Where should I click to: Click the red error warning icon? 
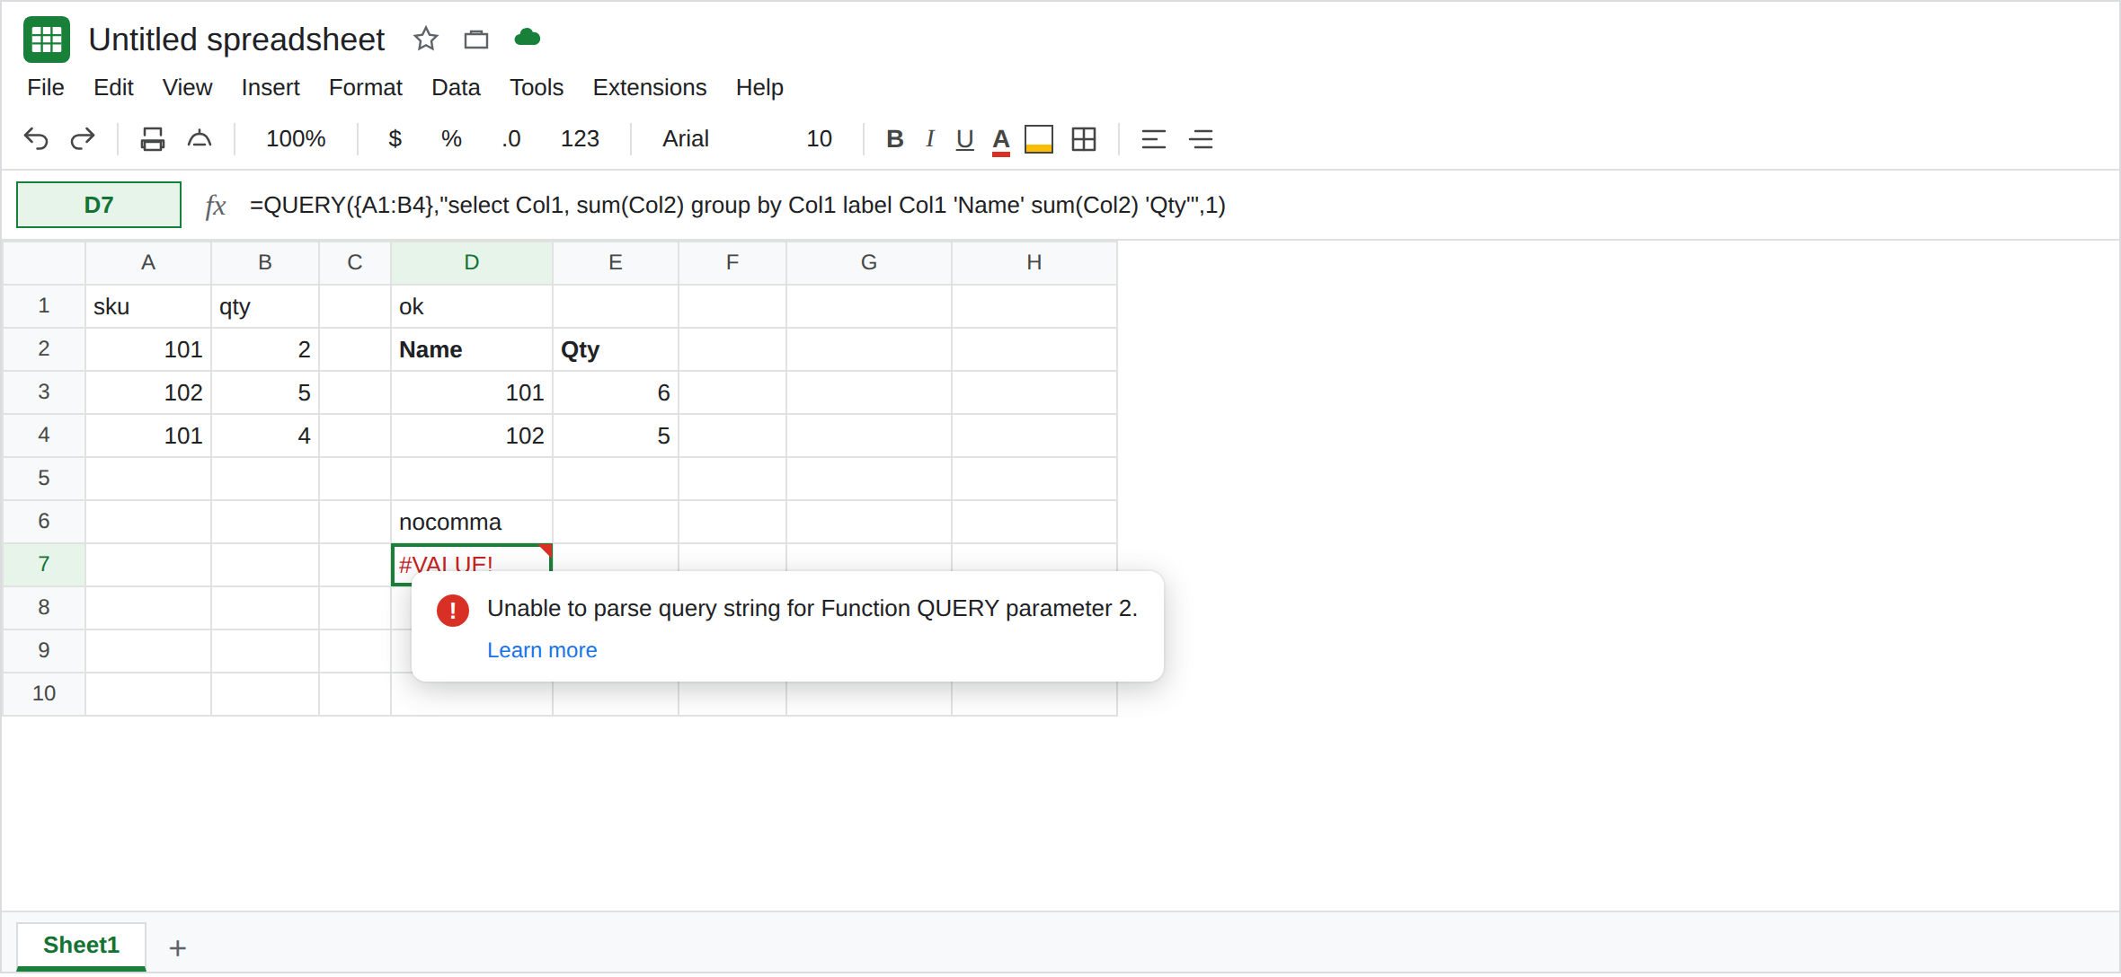point(453,611)
